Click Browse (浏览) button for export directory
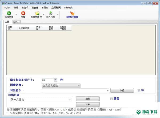This screenshot has width=160, height=118. click(x=88, y=99)
